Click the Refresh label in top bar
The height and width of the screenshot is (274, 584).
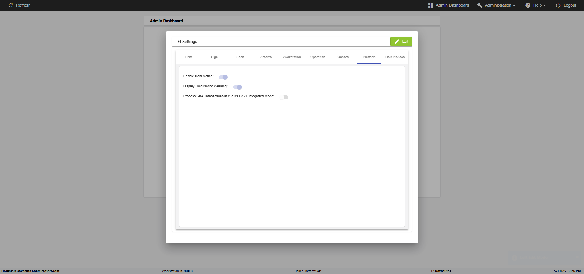(23, 5)
